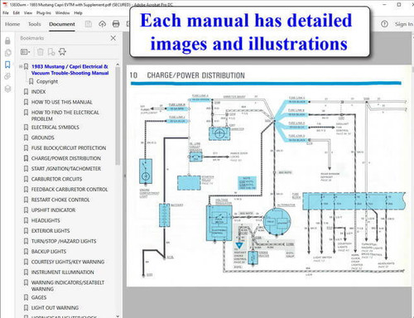The width and height of the screenshot is (414, 318).
Task: Click the bookmarks panel vertical scrollbar thumb
Action: (x=118, y=116)
